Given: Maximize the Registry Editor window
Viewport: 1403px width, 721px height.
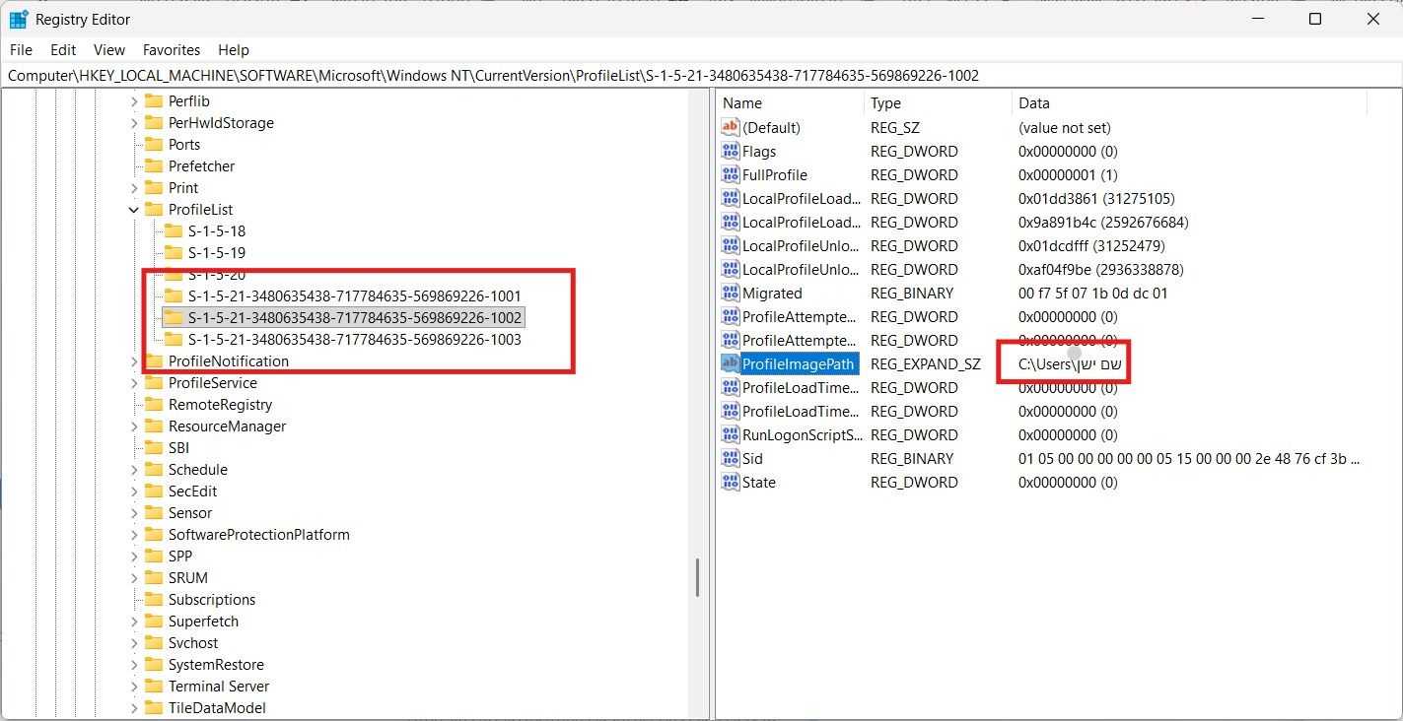Looking at the screenshot, I should pos(1315,19).
